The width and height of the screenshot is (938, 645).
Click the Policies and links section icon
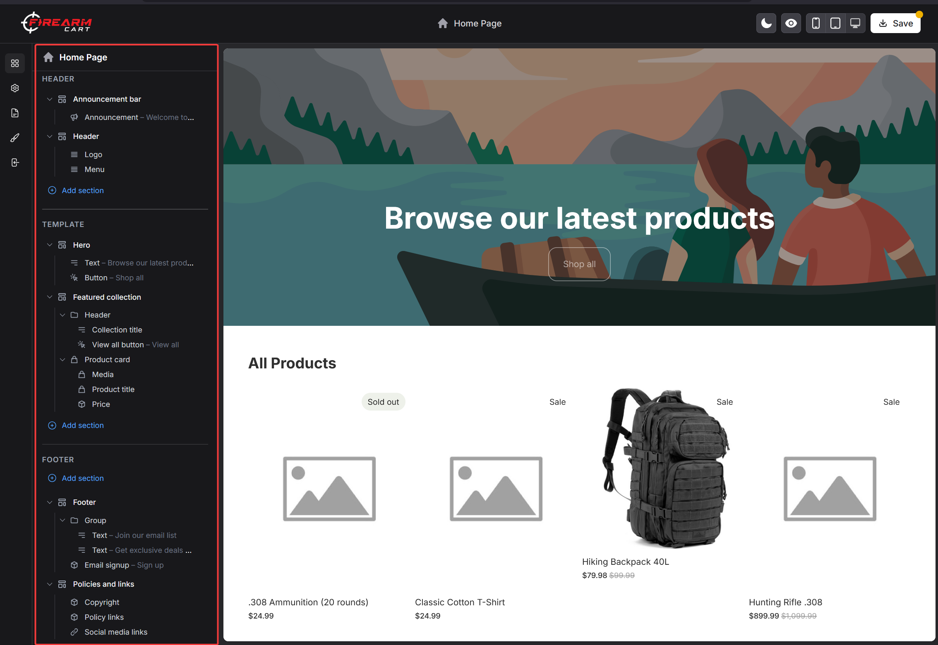[x=62, y=584]
